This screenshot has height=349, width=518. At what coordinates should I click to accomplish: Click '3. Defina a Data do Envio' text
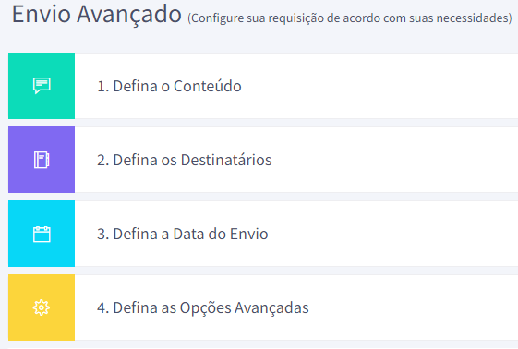[x=182, y=234]
